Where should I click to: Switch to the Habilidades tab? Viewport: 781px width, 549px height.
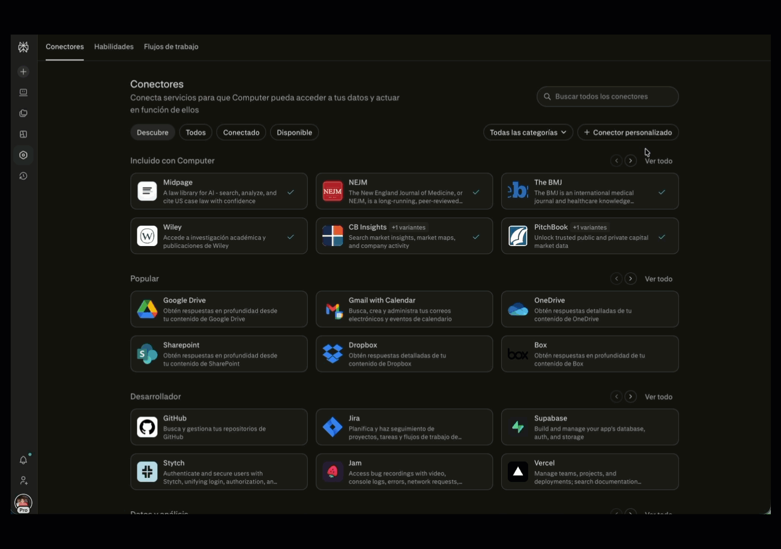pyautogui.click(x=114, y=47)
